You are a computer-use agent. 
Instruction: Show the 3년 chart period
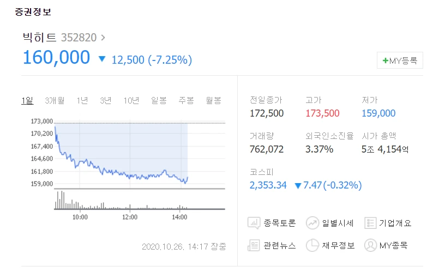click(105, 100)
